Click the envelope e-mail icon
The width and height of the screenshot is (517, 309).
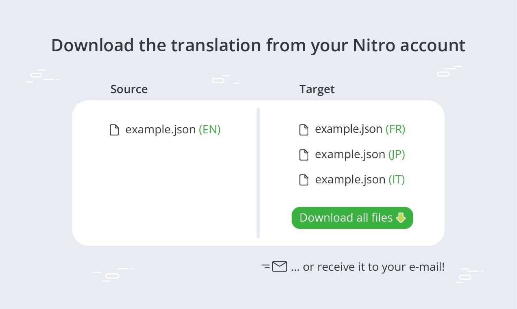pos(279,267)
